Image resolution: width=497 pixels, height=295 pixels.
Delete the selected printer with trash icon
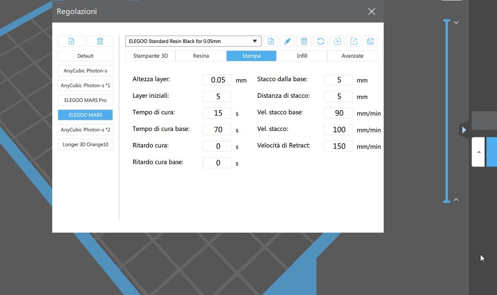[x=100, y=41]
